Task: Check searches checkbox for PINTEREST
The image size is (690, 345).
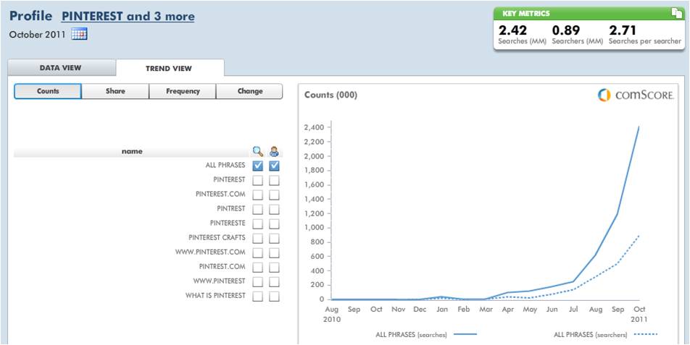Action: [x=258, y=180]
